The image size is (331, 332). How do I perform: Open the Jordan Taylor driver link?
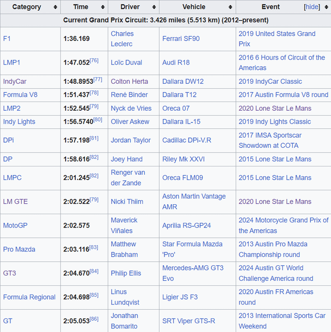[x=131, y=140]
